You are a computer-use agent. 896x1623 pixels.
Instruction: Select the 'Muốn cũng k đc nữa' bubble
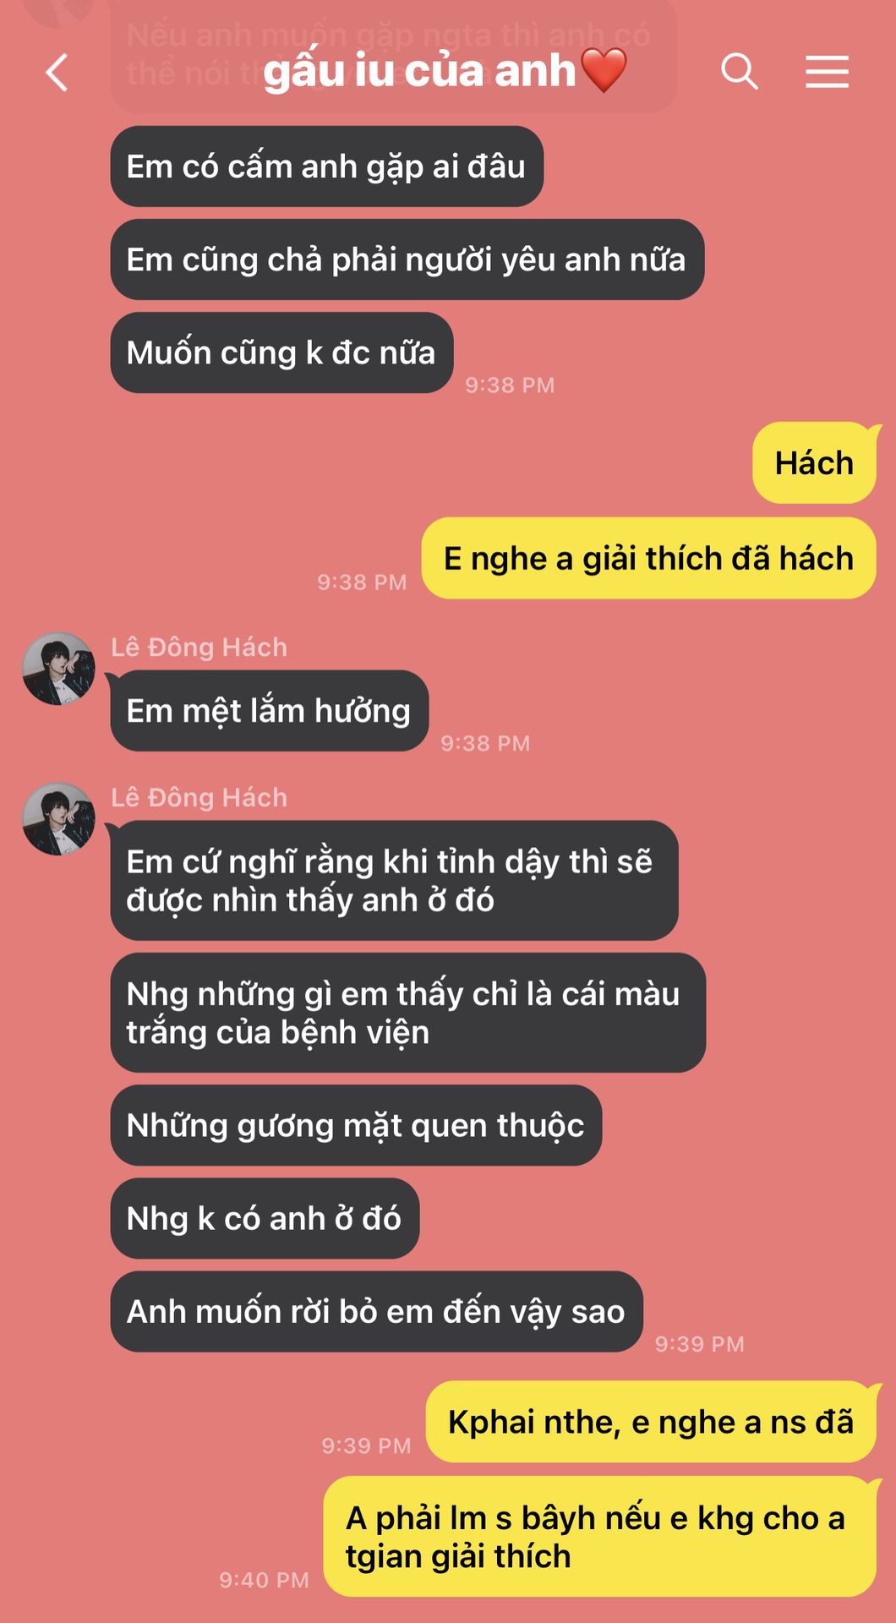tap(281, 352)
